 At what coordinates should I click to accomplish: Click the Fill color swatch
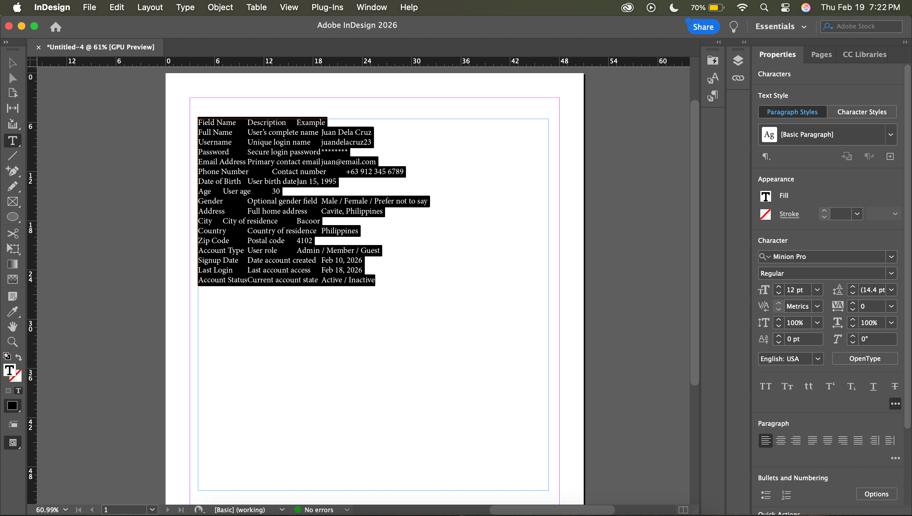tap(766, 196)
